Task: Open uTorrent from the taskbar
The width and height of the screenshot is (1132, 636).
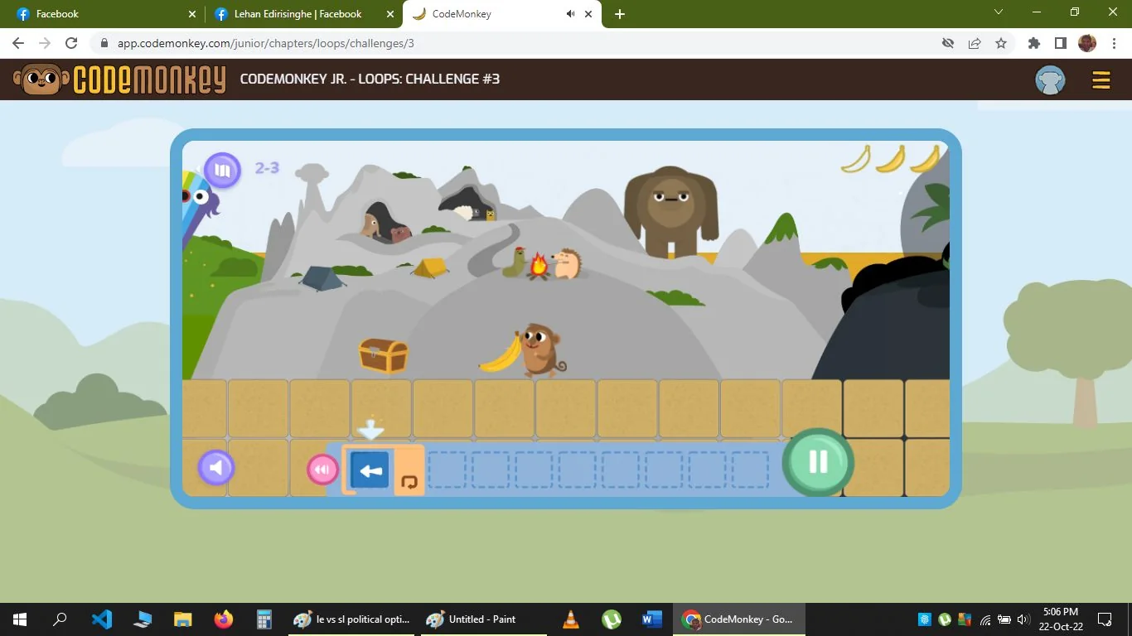Action: click(x=611, y=619)
